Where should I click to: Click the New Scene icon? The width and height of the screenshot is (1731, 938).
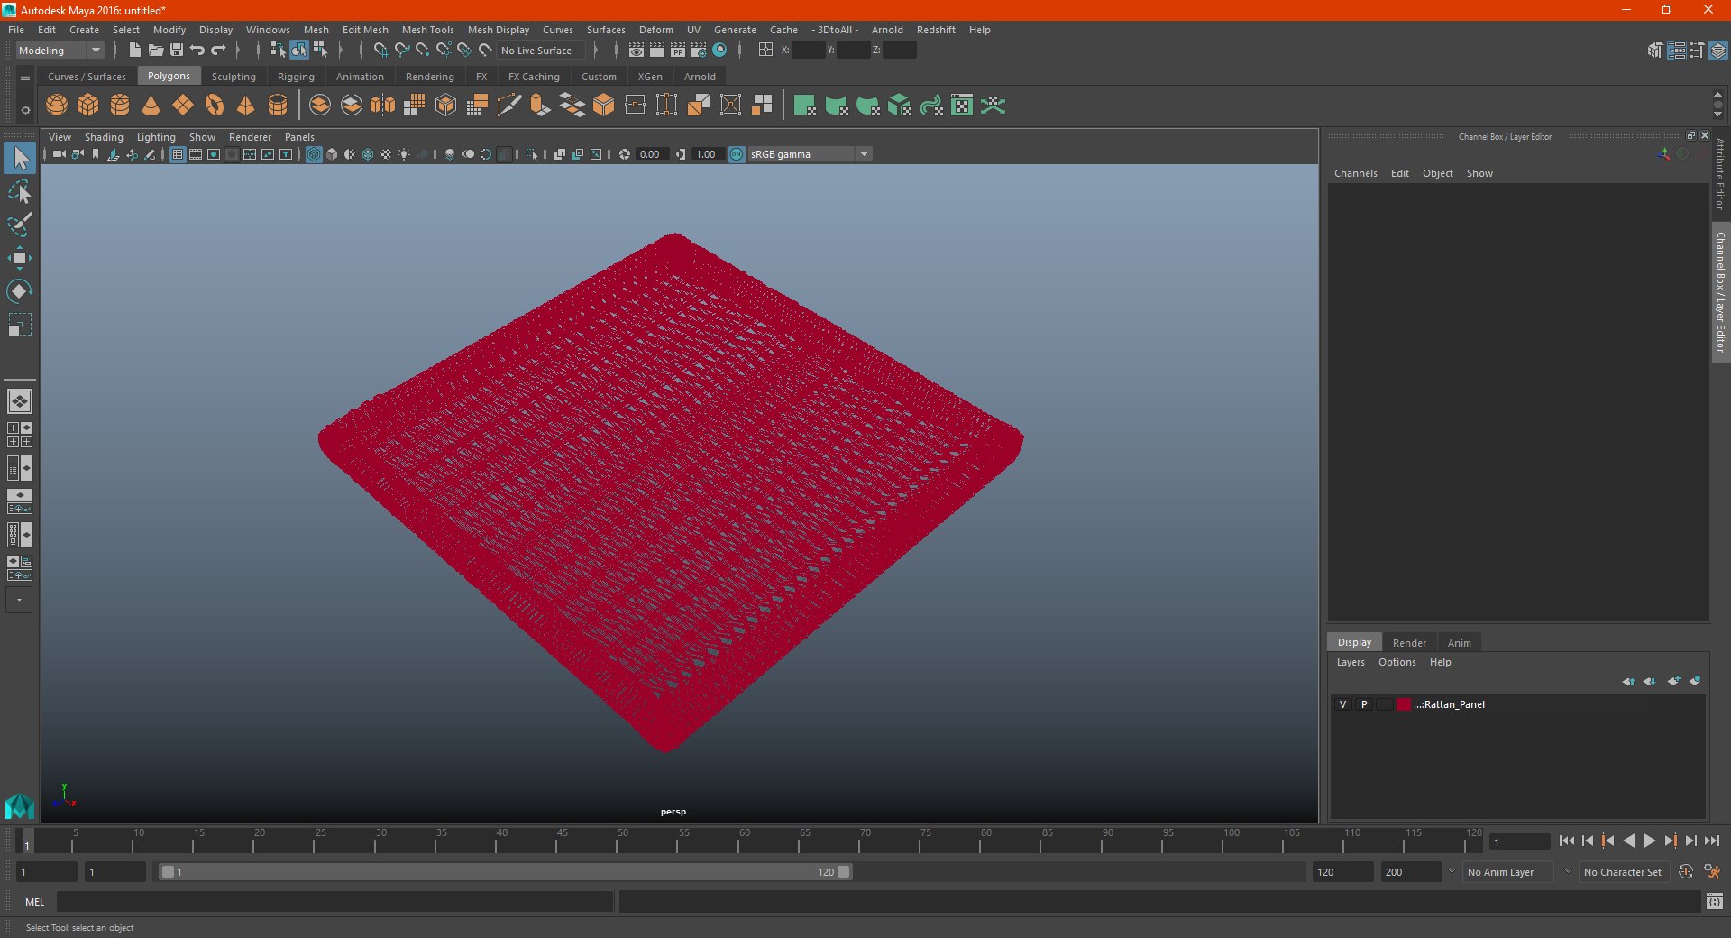tap(134, 51)
